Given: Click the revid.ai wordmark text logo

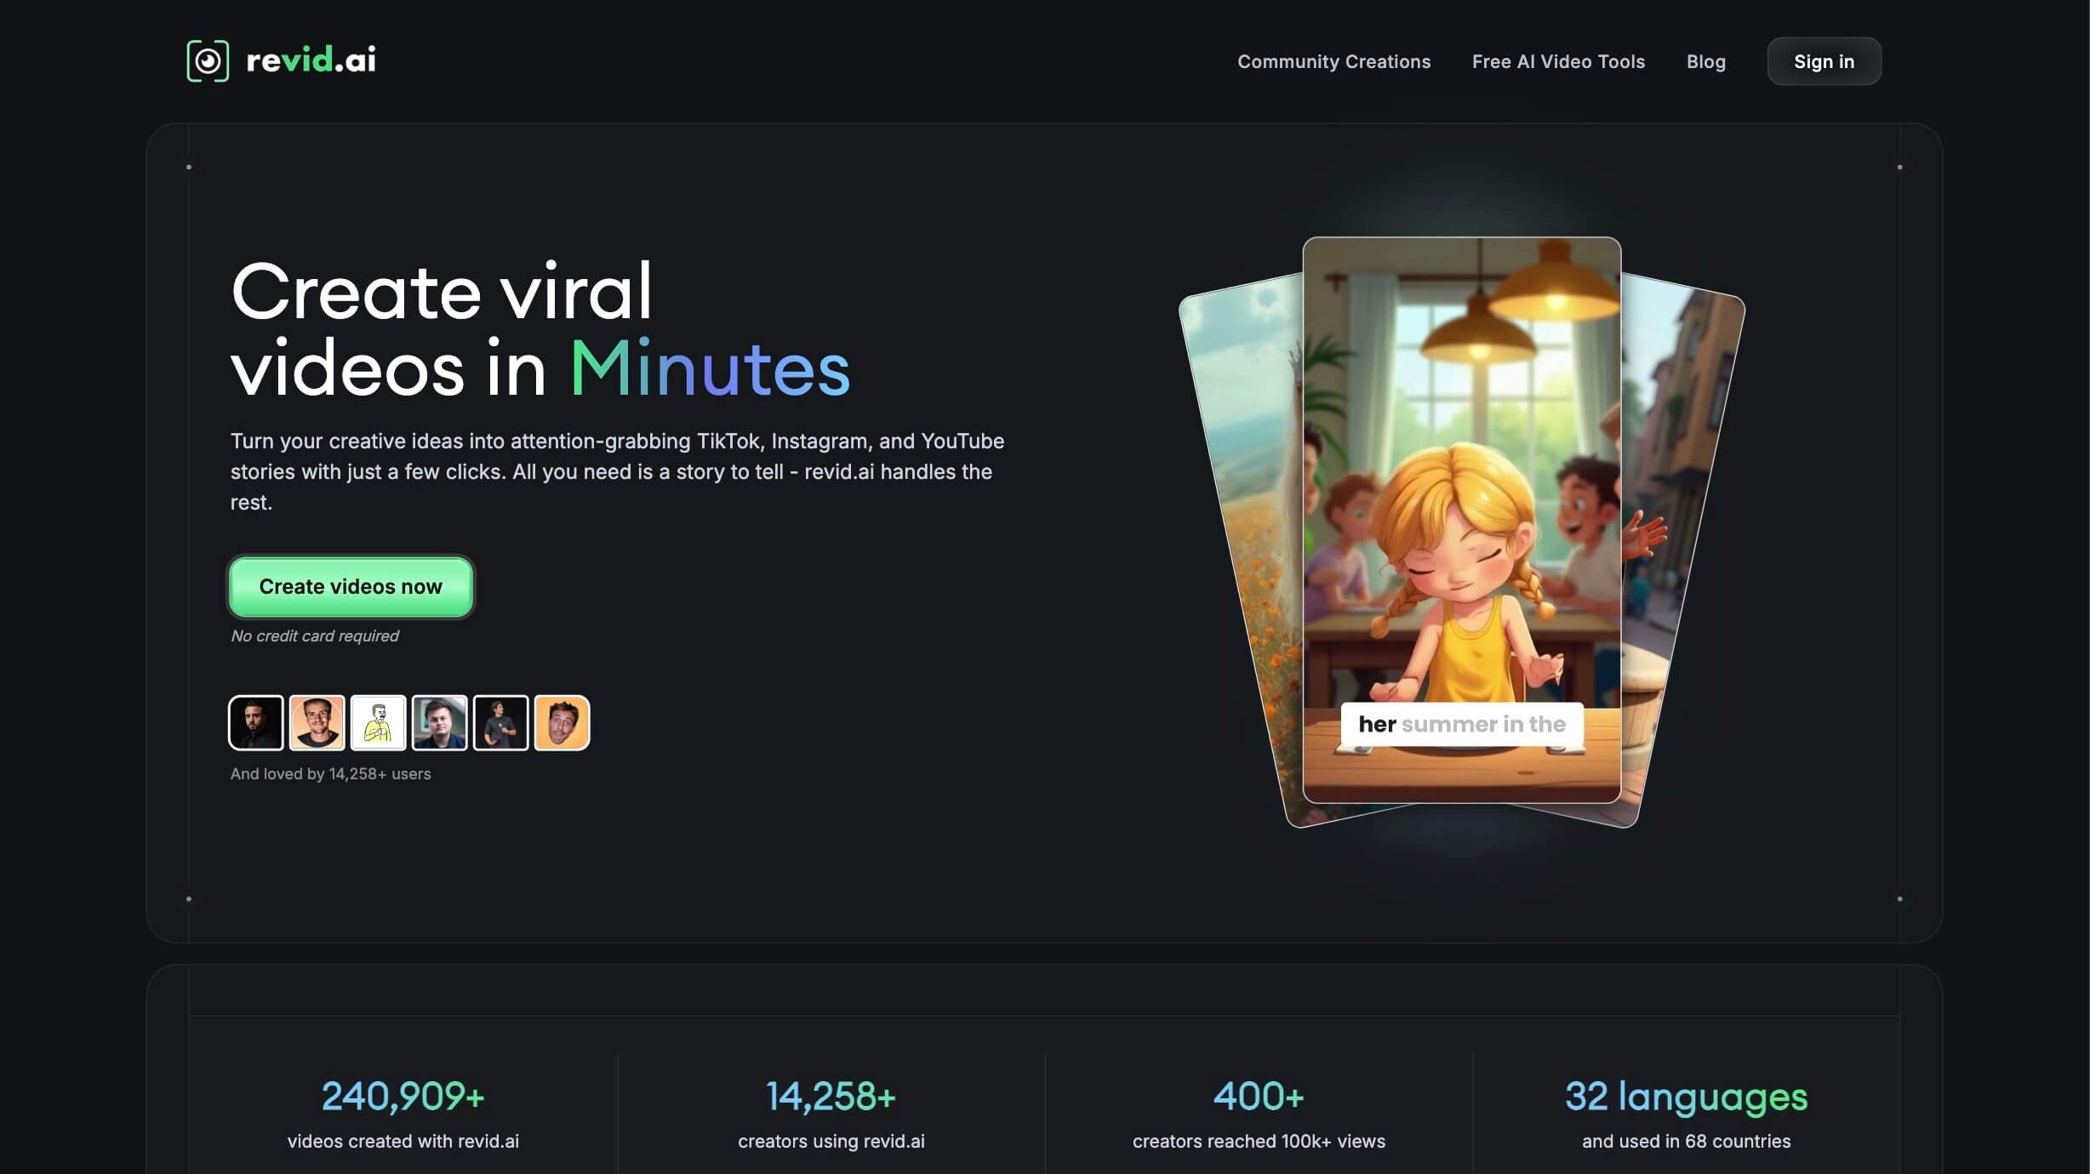Looking at the screenshot, I should click(311, 60).
